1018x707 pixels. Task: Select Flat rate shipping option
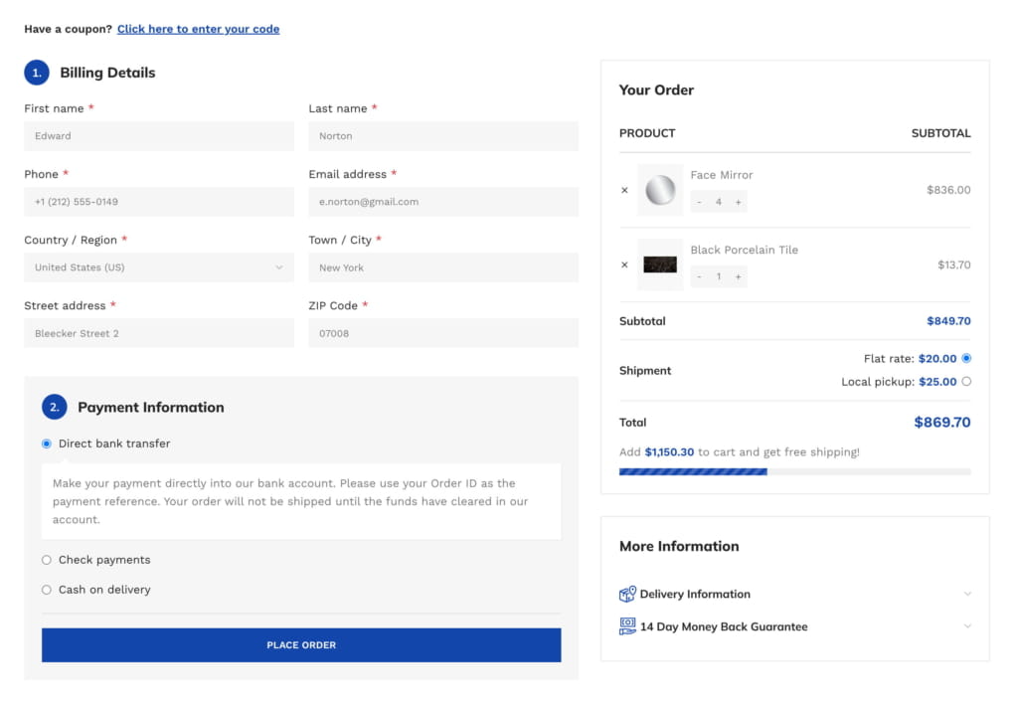click(x=966, y=358)
